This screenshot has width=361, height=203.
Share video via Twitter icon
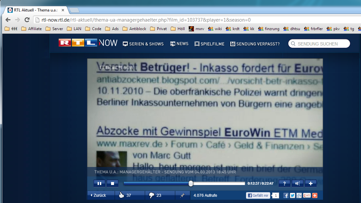point(293,195)
